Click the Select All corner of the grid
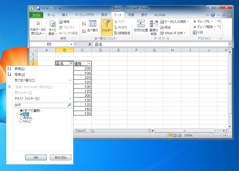The width and height of the screenshot is (239, 171). point(34,50)
